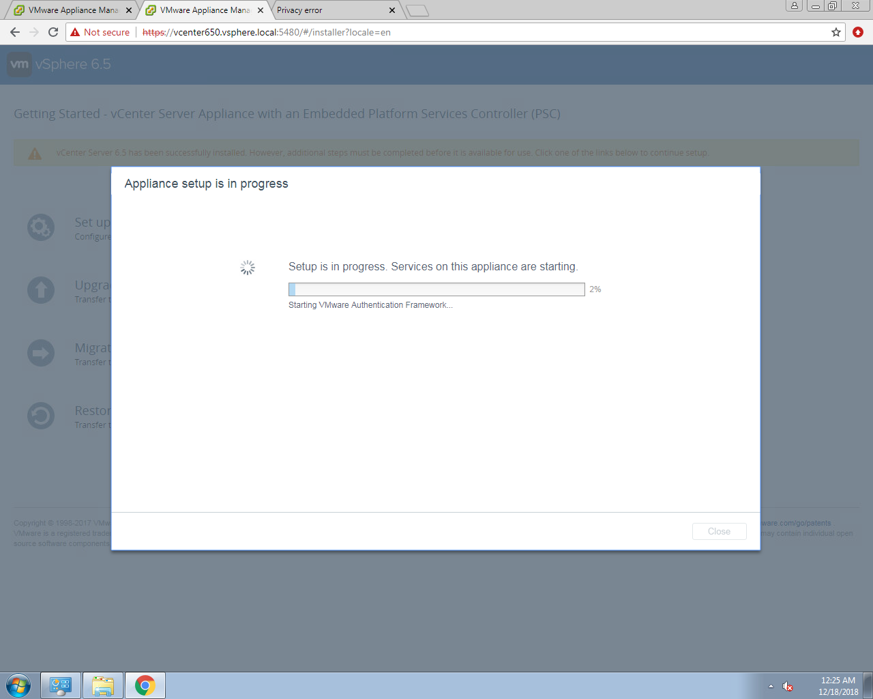Viewport: 873px width, 699px height.
Task: Open the taskbar control panel shortcut
Action: point(61,685)
